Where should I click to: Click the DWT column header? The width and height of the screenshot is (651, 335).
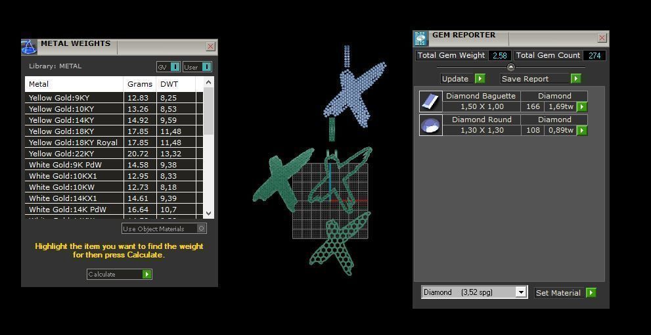pos(175,84)
